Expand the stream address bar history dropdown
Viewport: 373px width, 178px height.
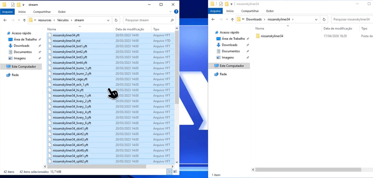(x=108, y=20)
